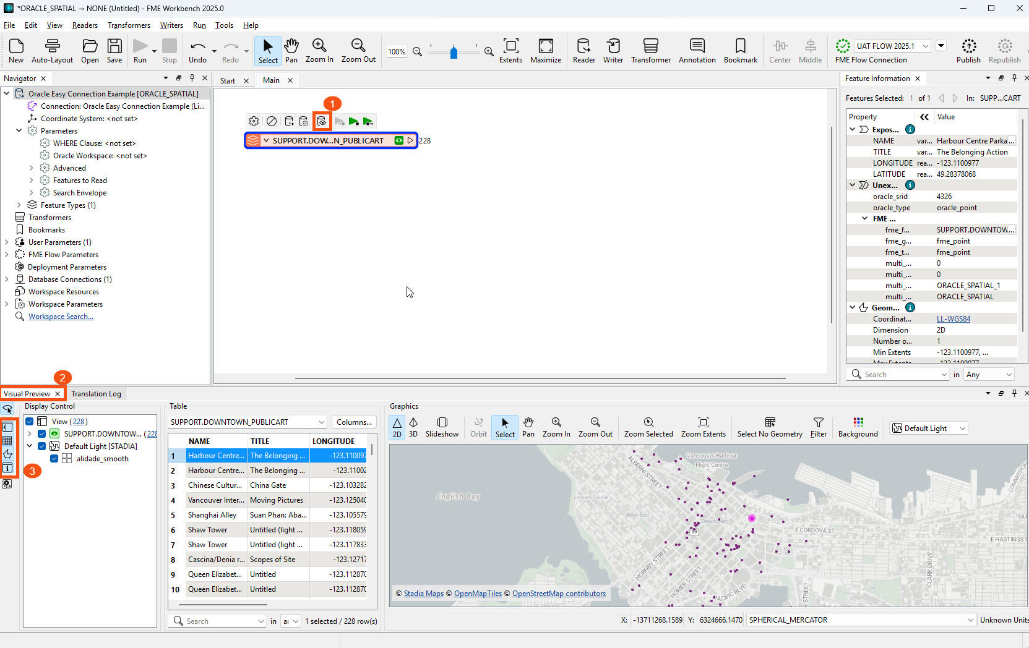Select No Geometry in the Graphics toolbar

coord(769,427)
